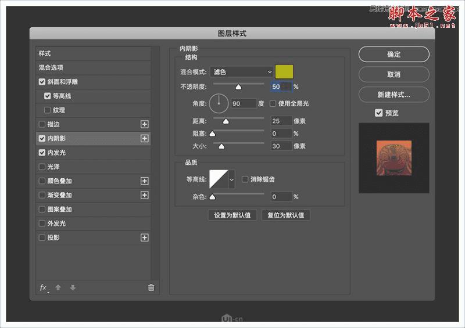Image resolution: width=465 pixels, height=328 pixels.
Task: Enable 光泽 checkbox
Action: click(42, 167)
